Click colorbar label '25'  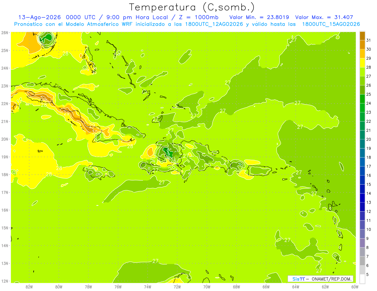(369, 94)
